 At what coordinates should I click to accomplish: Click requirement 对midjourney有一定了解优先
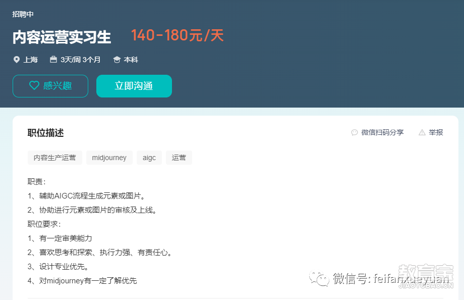click(82, 281)
